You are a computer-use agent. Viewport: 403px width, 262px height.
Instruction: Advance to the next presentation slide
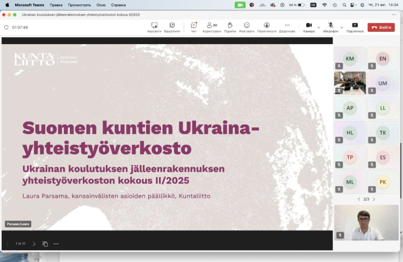coord(34,244)
